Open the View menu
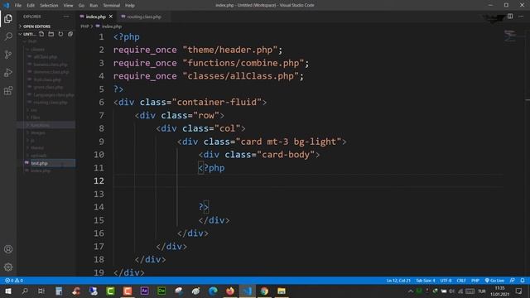 click(x=68, y=6)
